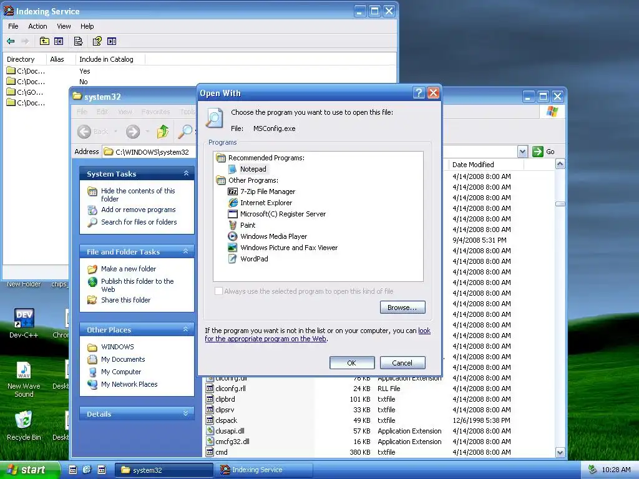Select 7-Zip File Manager in program list
639x479 pixels.
pos(267,191)
